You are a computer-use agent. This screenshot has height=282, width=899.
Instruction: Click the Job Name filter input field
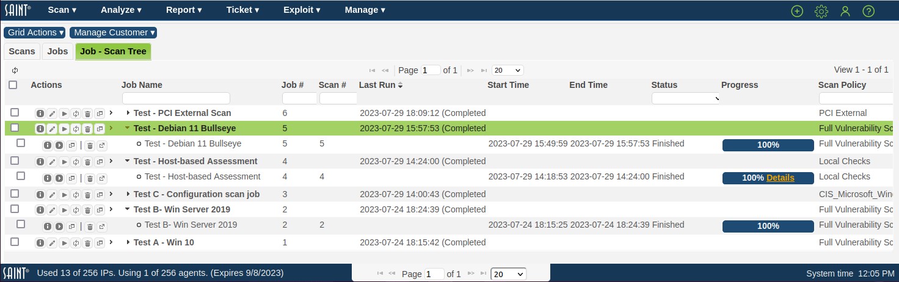coord(176,98)
